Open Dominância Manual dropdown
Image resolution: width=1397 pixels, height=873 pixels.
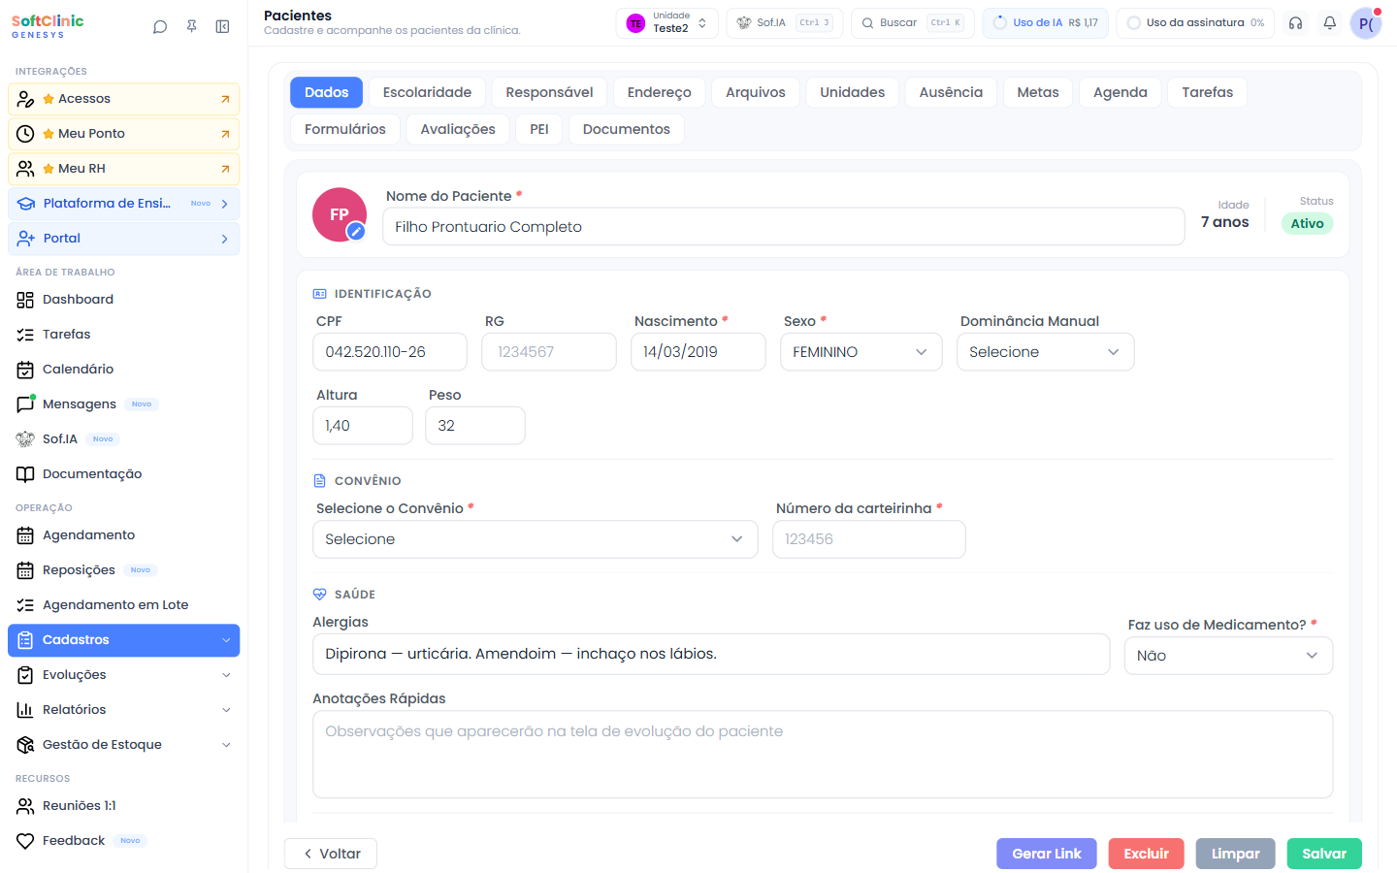(x=1046, y=352)
